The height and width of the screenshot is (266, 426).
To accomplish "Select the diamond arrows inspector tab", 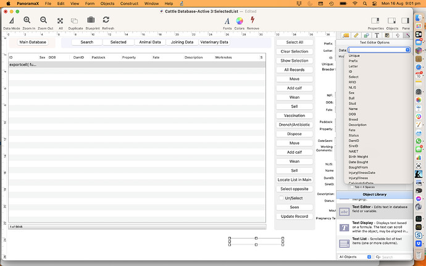I will click(398, 35).
